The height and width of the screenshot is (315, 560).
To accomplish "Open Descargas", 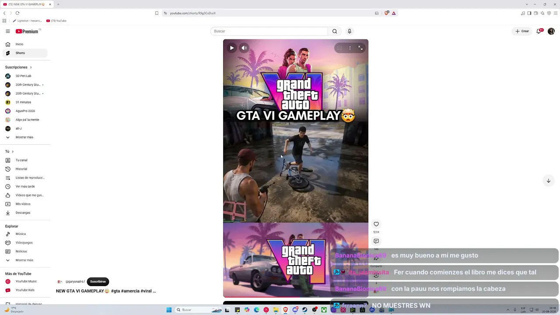I will [24, 213].
